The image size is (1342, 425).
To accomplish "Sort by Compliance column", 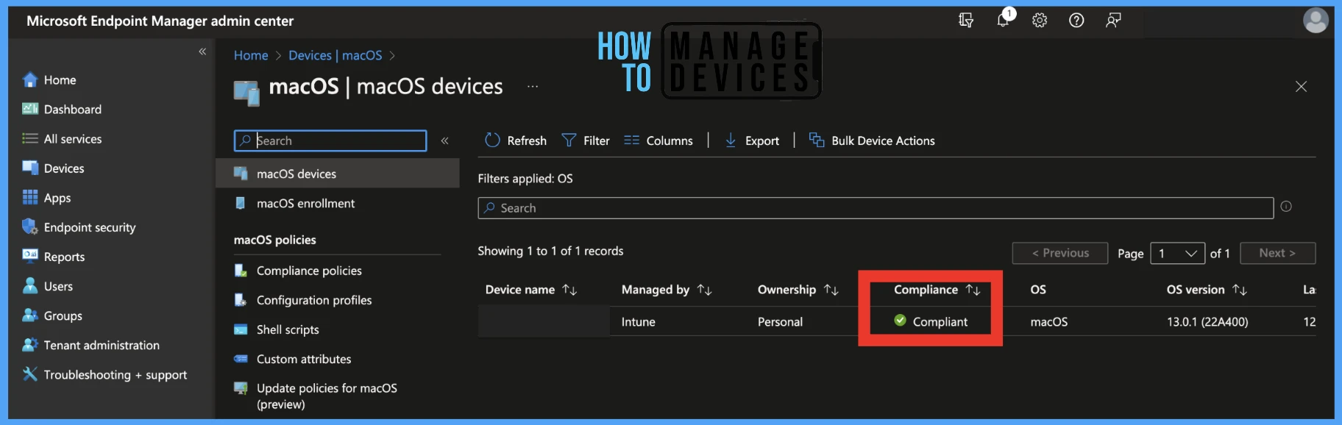I will click(x=937, y=290).
